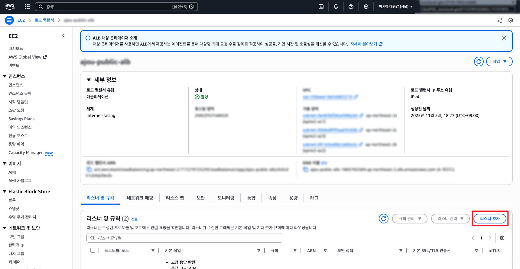Open 탄력적 IP in sidebar
The width and height of the screenshot is (520, 269).
pyautogui.click(x=16, y=245)
